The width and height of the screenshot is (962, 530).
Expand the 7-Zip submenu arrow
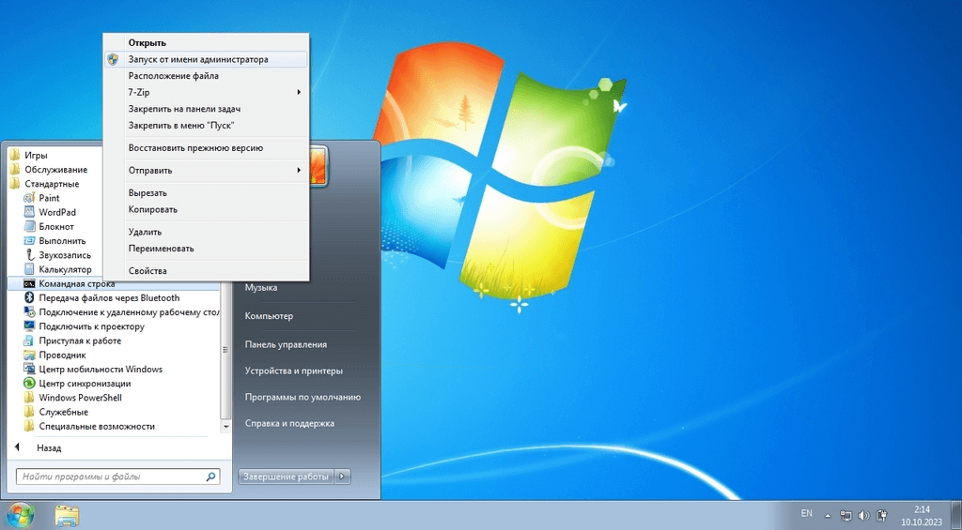coord(299,92)
